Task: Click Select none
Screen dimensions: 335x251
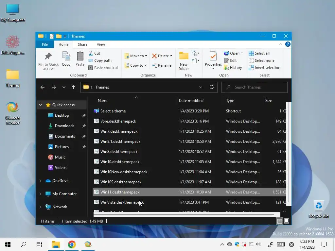Action: (x=261, y=60)
